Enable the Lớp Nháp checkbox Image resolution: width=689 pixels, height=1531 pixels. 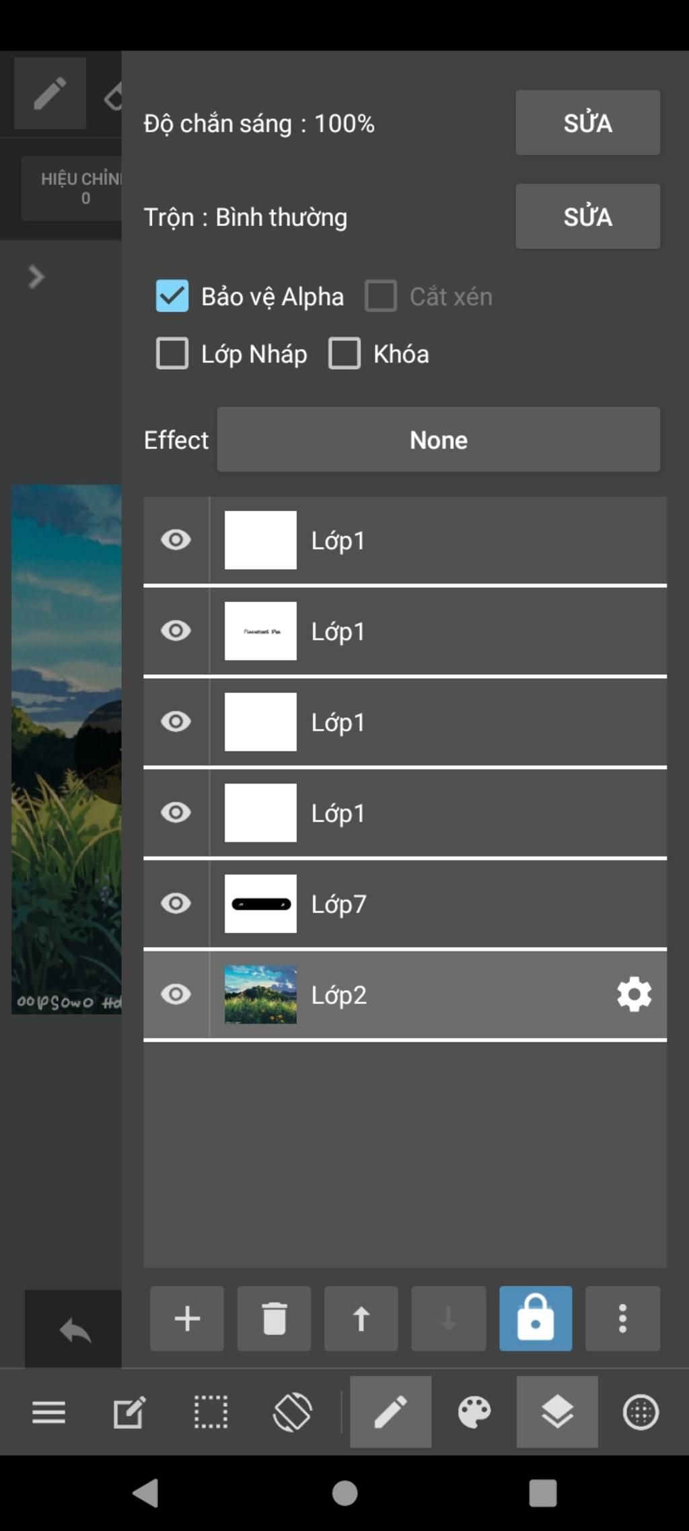[172, 354]
